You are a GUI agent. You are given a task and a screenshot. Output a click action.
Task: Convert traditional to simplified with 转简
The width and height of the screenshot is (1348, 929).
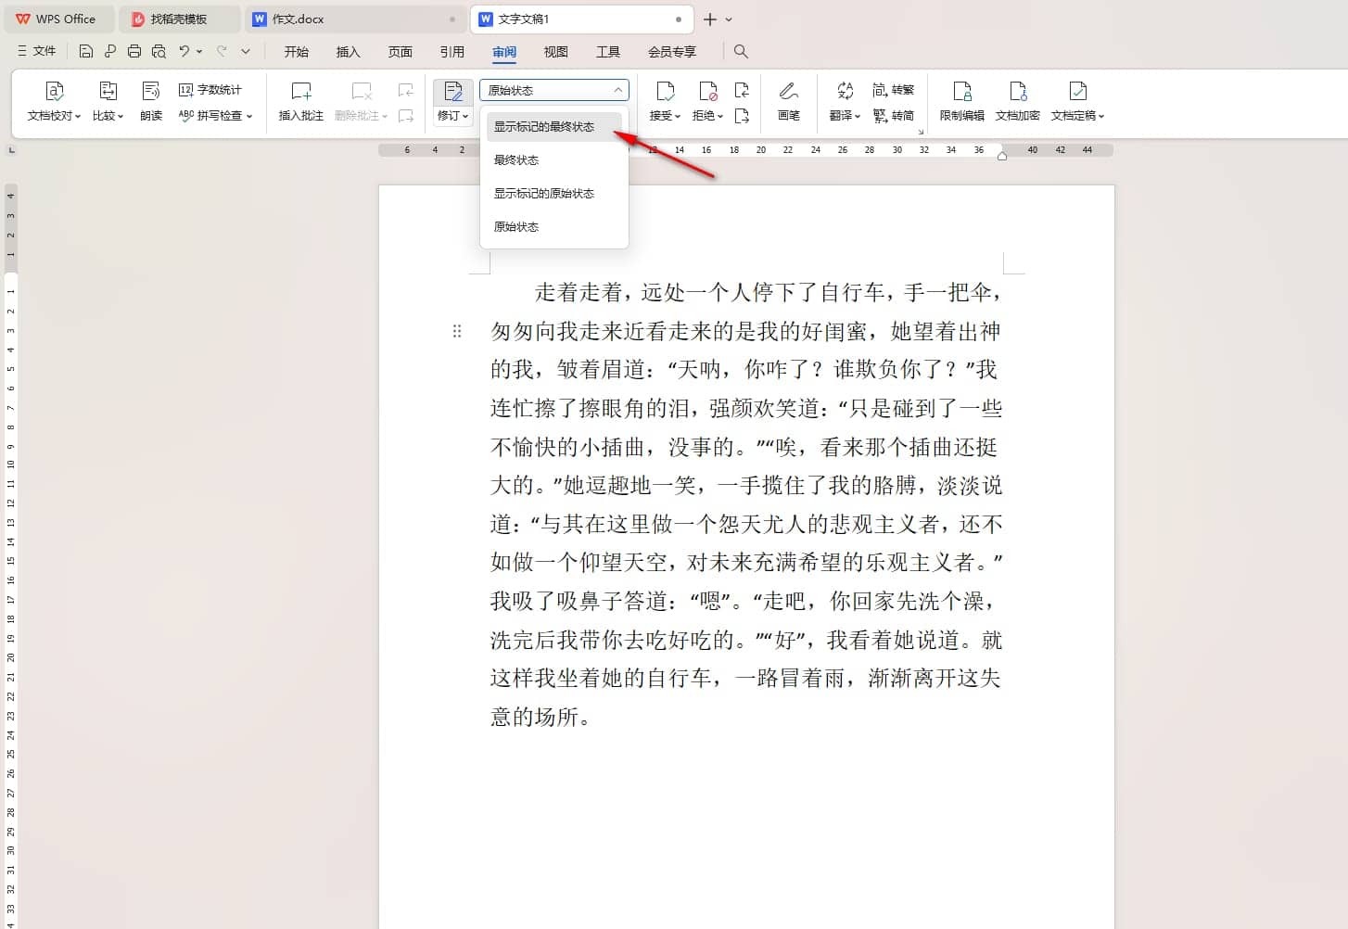[x=893, y=116]
